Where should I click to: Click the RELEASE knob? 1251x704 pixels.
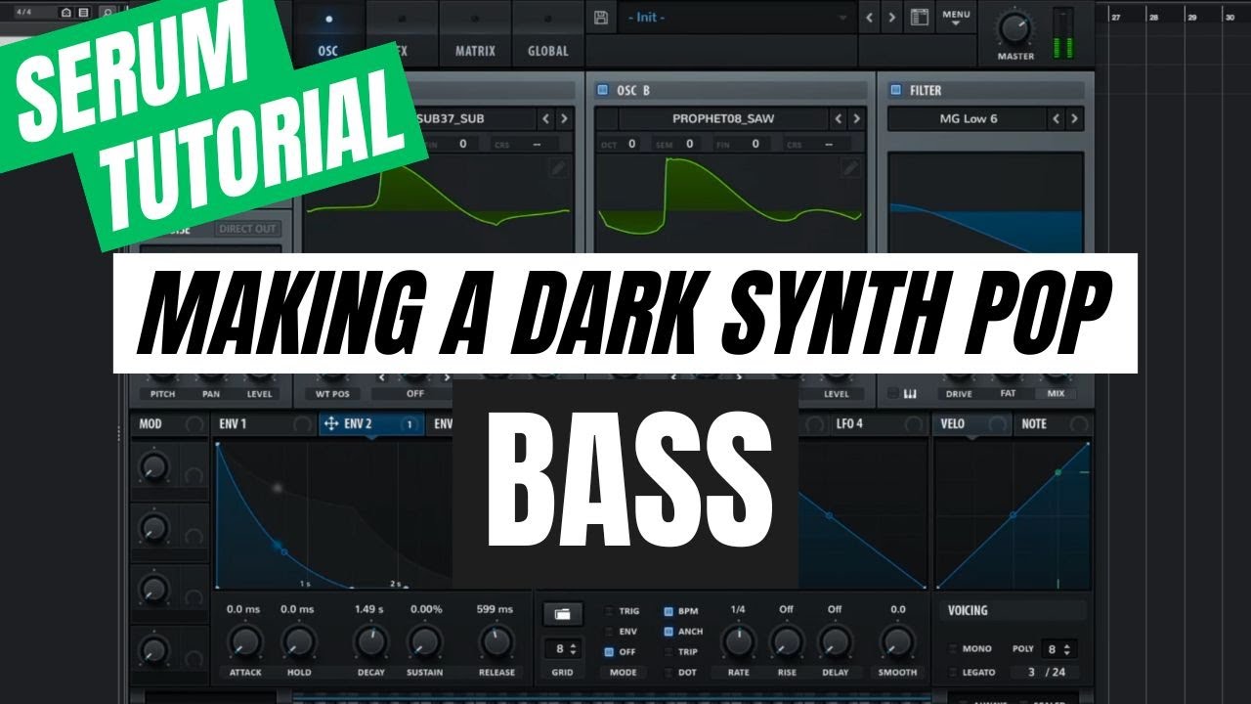(496, 641)
